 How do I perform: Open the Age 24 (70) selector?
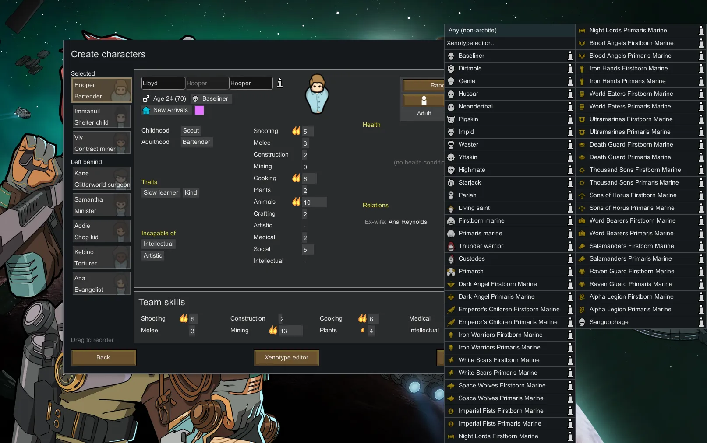click(165, 99)
